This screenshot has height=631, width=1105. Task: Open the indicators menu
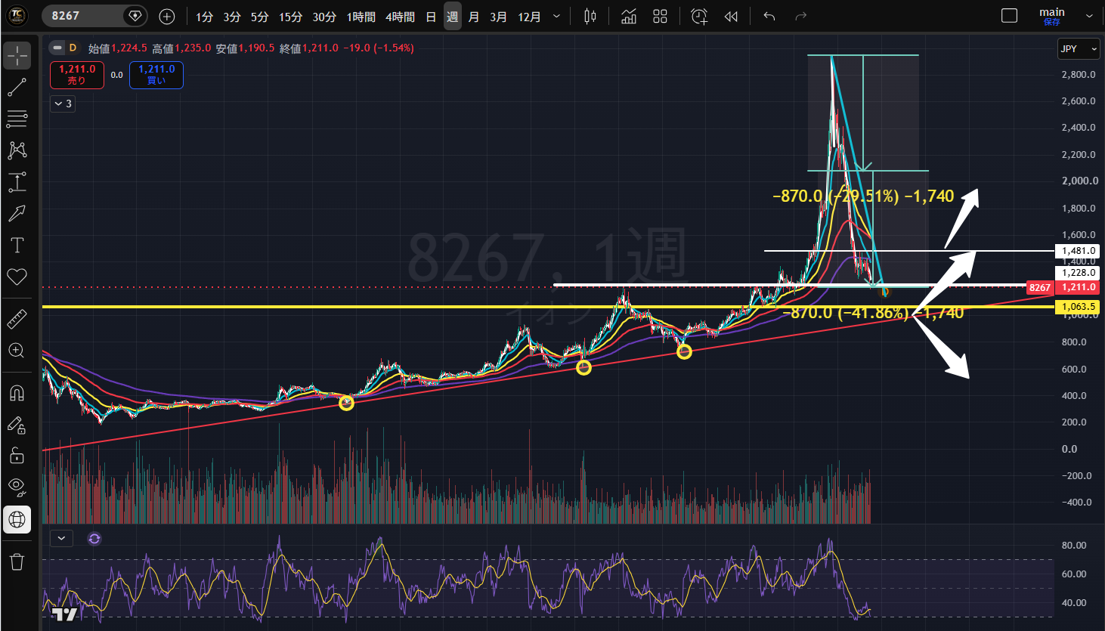[629, 16]
